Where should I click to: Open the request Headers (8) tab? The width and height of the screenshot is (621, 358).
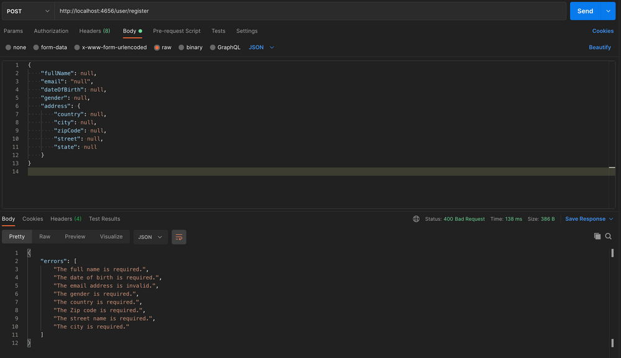(94, 31)
